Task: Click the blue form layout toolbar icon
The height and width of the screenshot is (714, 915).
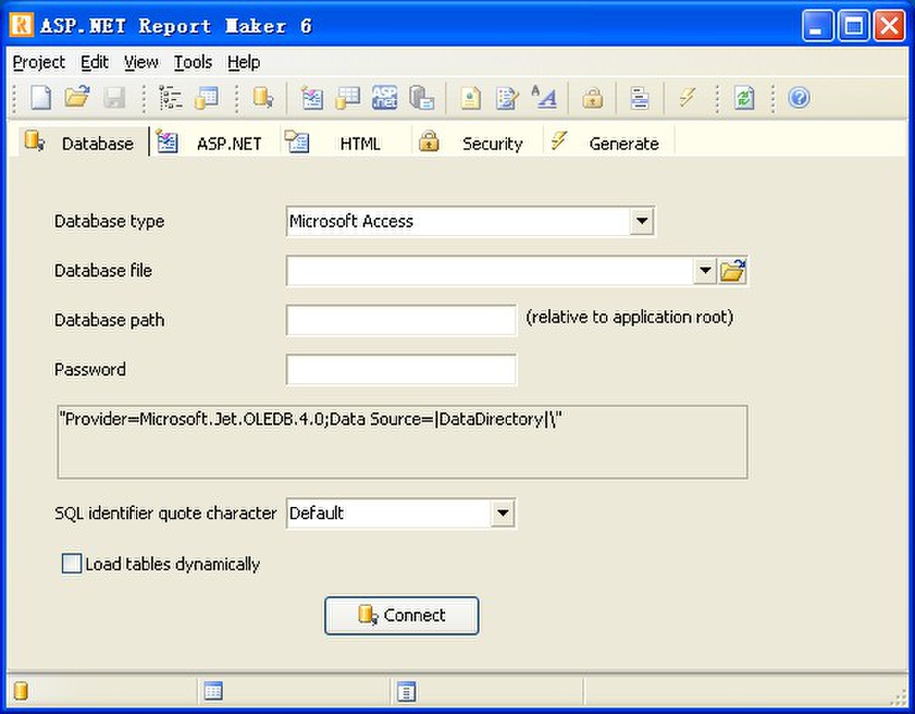Action: [640, 97]
